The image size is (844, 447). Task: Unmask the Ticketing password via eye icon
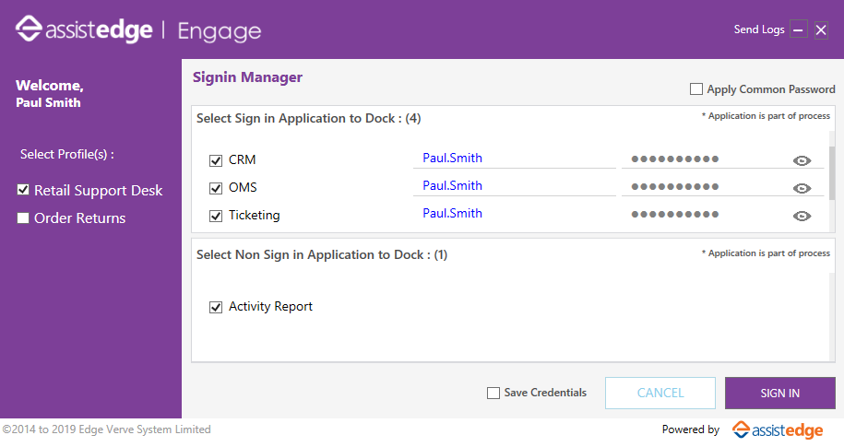click(802, 216)
